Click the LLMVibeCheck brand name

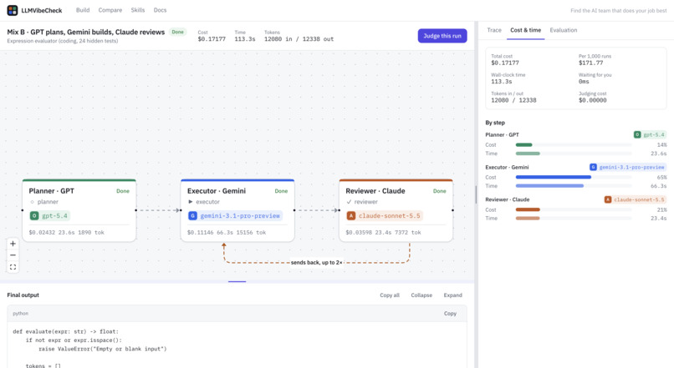pyautogui.click(x=42, y=10)
